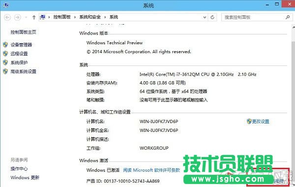Open the address bar history dropdown
Screen dimensions: 295x187
pyautogui.click(x=205, y=17)
